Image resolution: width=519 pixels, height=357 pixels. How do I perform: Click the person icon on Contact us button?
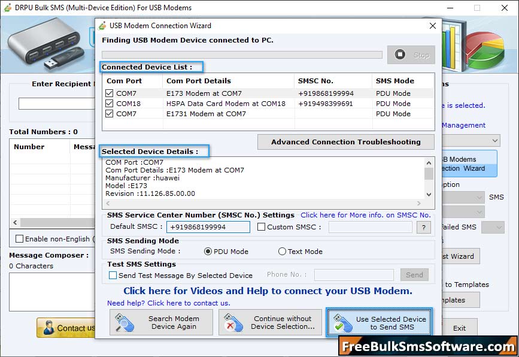48,328
